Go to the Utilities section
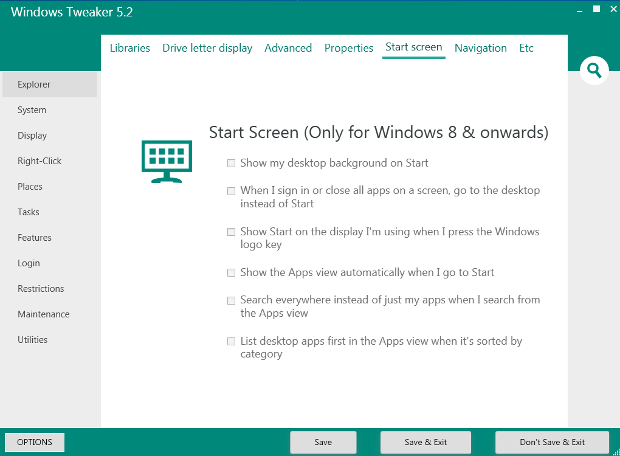The width and height of the screenshot is (620, 456). coord(50,340)
